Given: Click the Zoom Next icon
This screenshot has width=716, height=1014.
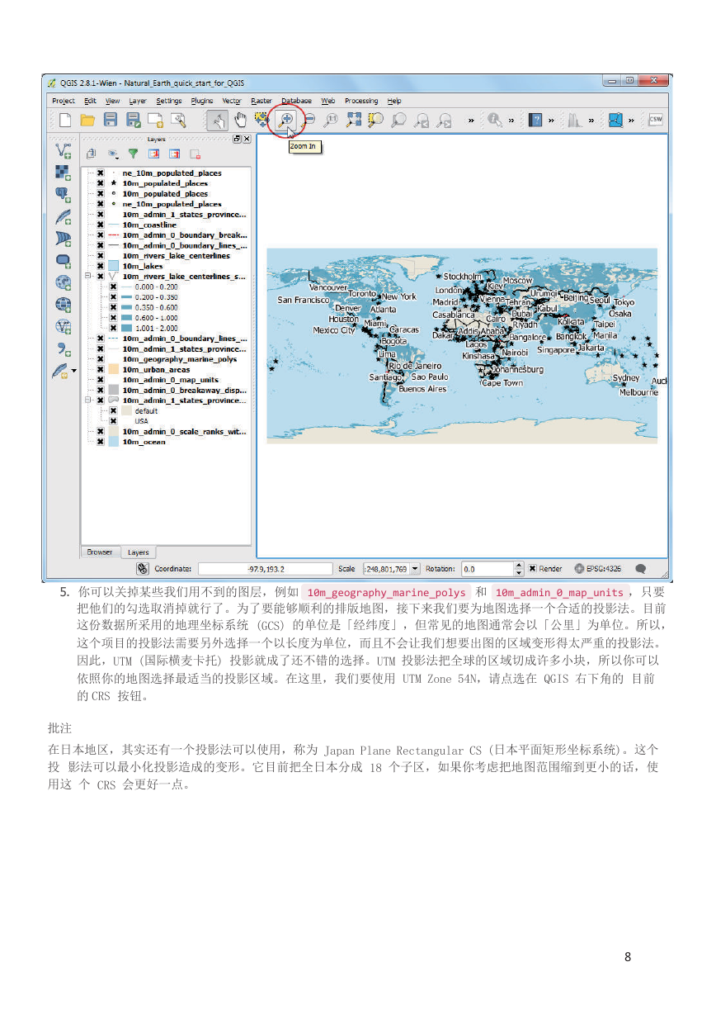Looking at the screenshot, I should point(444,121).
